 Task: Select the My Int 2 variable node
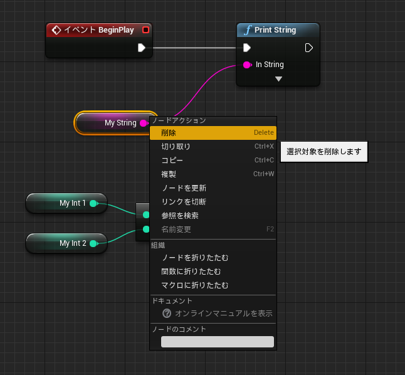point(66,243)
